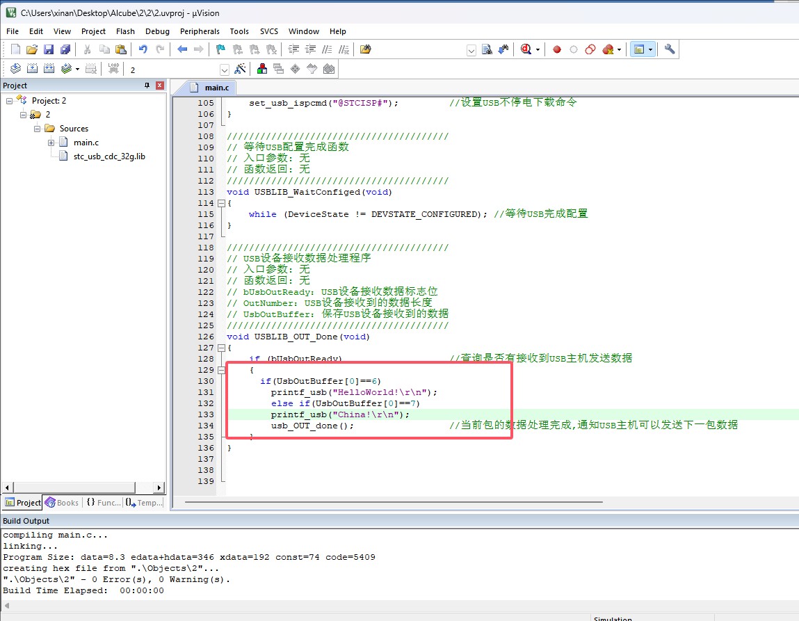799x621 pixels.
Task: Cut selection with the scissors icon
Action: coord(87,49)
